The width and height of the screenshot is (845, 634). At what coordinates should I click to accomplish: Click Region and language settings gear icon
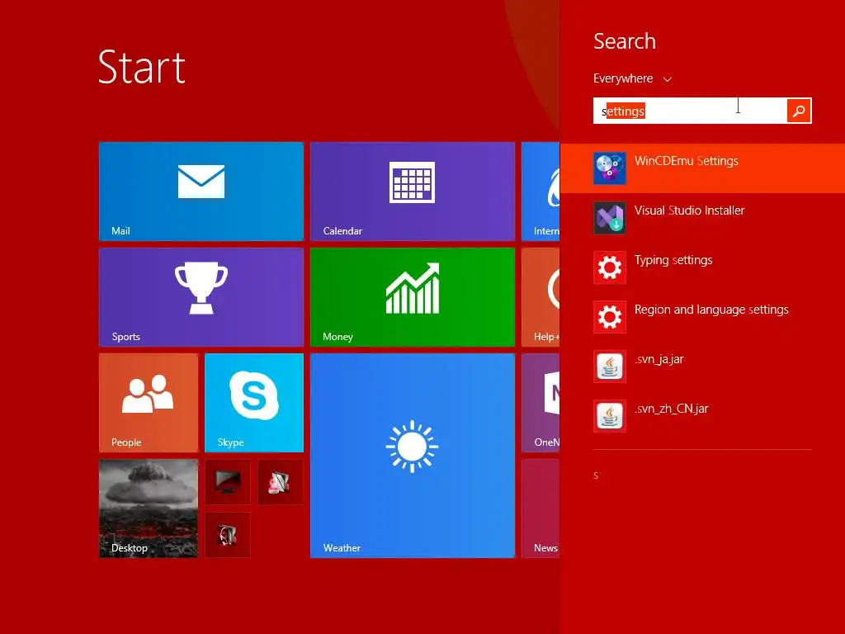pos(610,317)
